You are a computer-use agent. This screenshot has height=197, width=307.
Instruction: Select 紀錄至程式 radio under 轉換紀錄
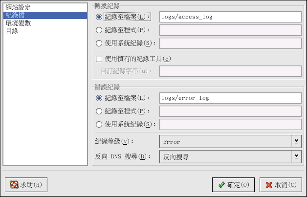pos(99,30)
